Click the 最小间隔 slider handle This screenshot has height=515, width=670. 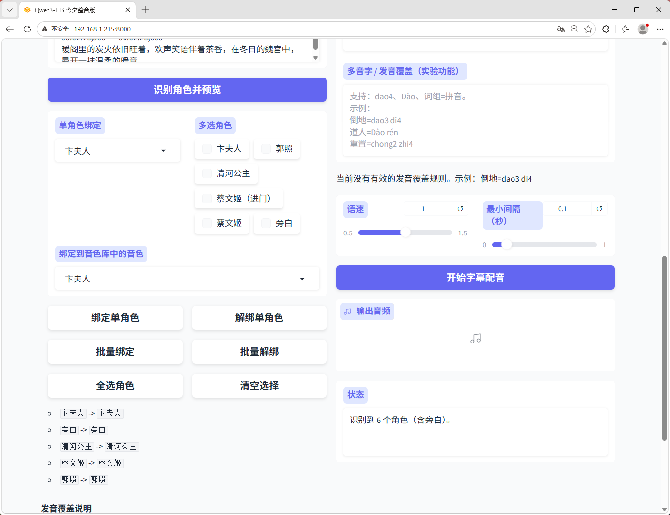[507, 245]
